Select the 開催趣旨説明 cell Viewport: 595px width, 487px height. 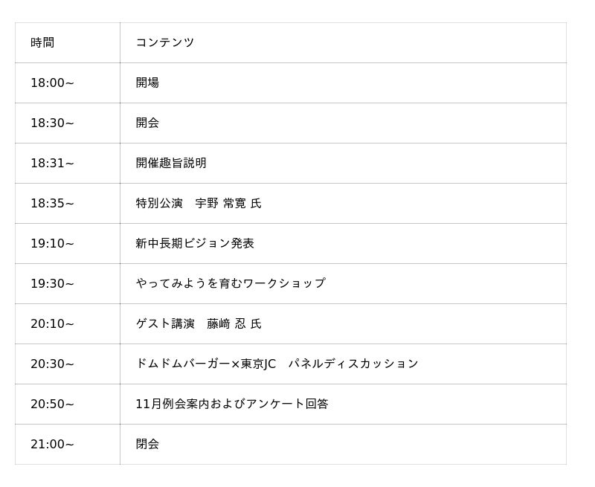[x=171, y=164]
